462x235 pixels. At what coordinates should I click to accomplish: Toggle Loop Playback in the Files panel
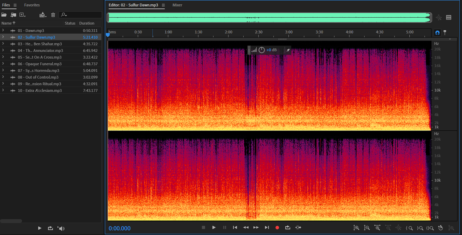(x=50, y=228)
